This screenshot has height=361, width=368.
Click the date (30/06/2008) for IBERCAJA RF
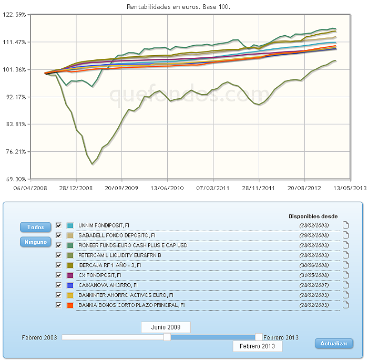(x=314, y=265)
